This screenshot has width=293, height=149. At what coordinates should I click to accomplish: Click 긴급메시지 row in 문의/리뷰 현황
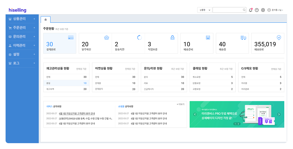point(164,89)
